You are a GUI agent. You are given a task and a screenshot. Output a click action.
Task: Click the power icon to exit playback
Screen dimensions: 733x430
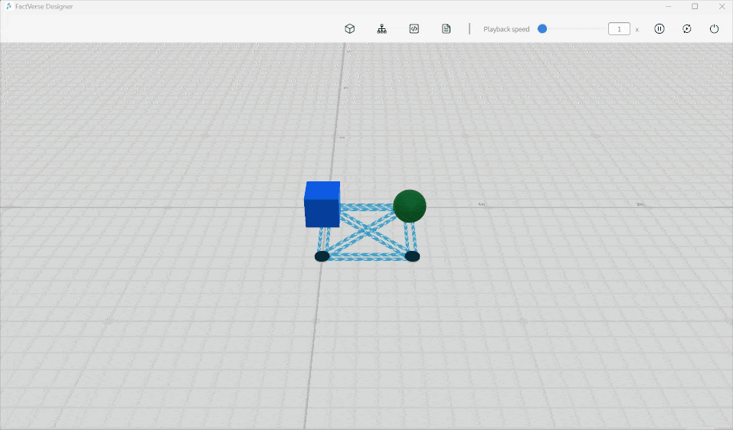[x=715, y=29]
